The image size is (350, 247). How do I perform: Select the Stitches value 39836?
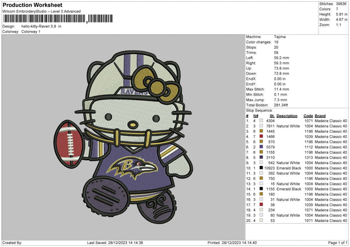coord(341,4)
